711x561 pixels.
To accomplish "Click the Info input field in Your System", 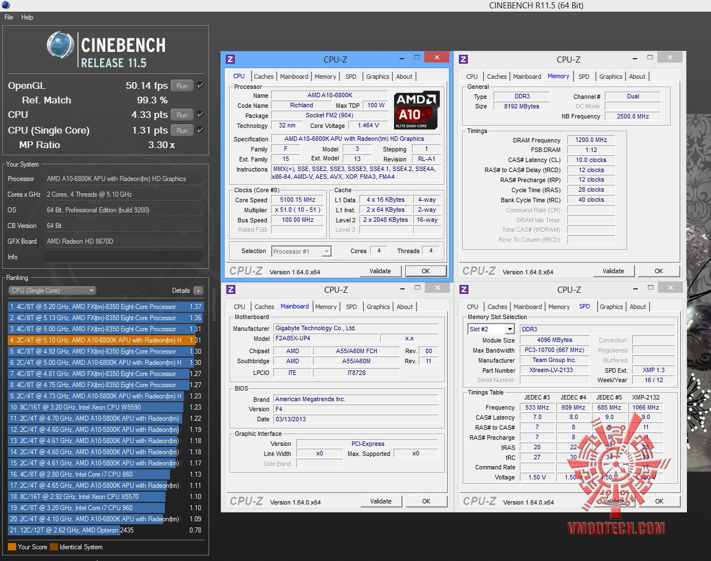I will tap(123, 257).
